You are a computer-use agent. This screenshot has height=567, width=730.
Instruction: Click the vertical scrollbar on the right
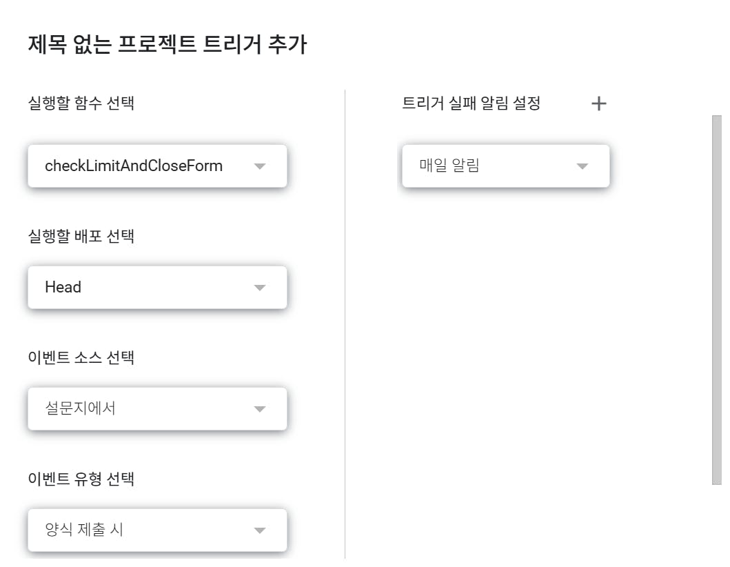717,300
